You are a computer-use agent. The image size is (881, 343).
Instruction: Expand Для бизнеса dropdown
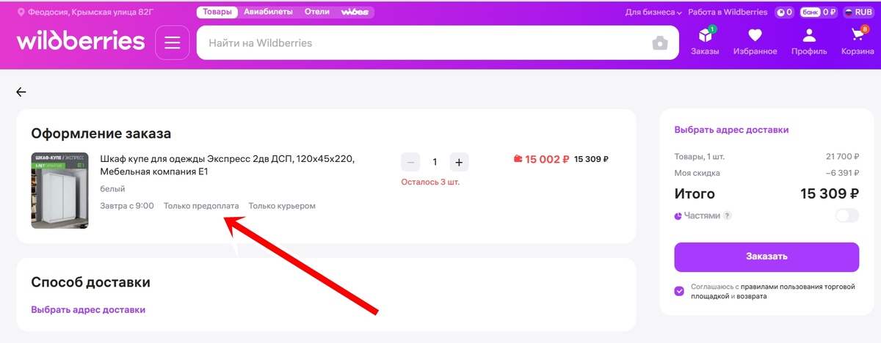click(x=653, y=12)
